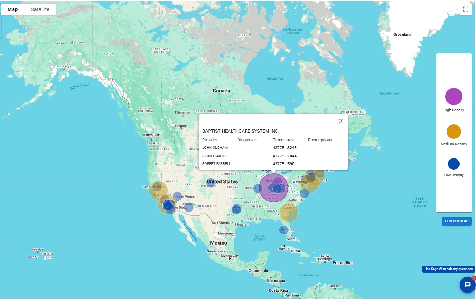
Task: Select the blue Low Density legend circle
Action: (x=454, y=164)
